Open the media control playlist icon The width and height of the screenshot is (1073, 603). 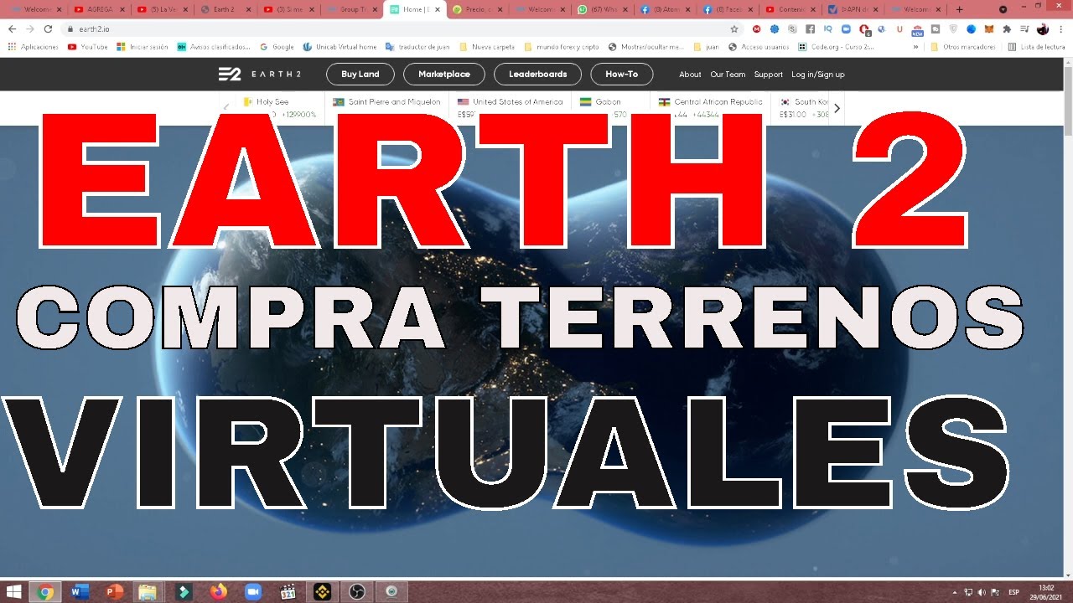1024,28
